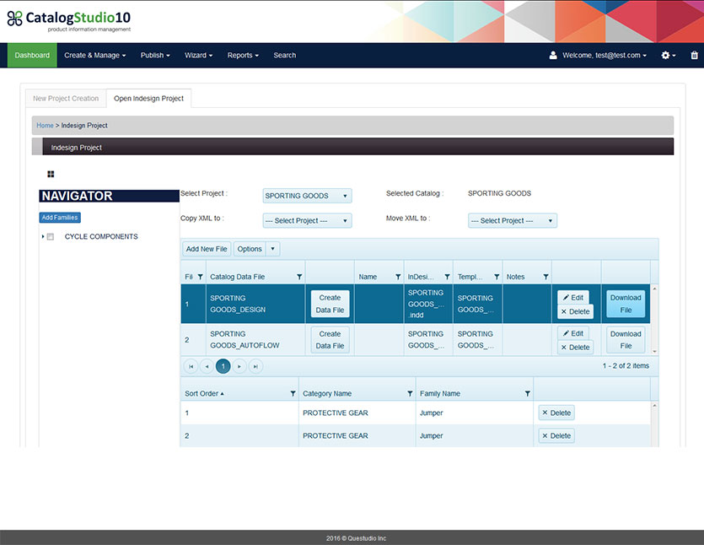Open the Publish menu

click(155, 56)
